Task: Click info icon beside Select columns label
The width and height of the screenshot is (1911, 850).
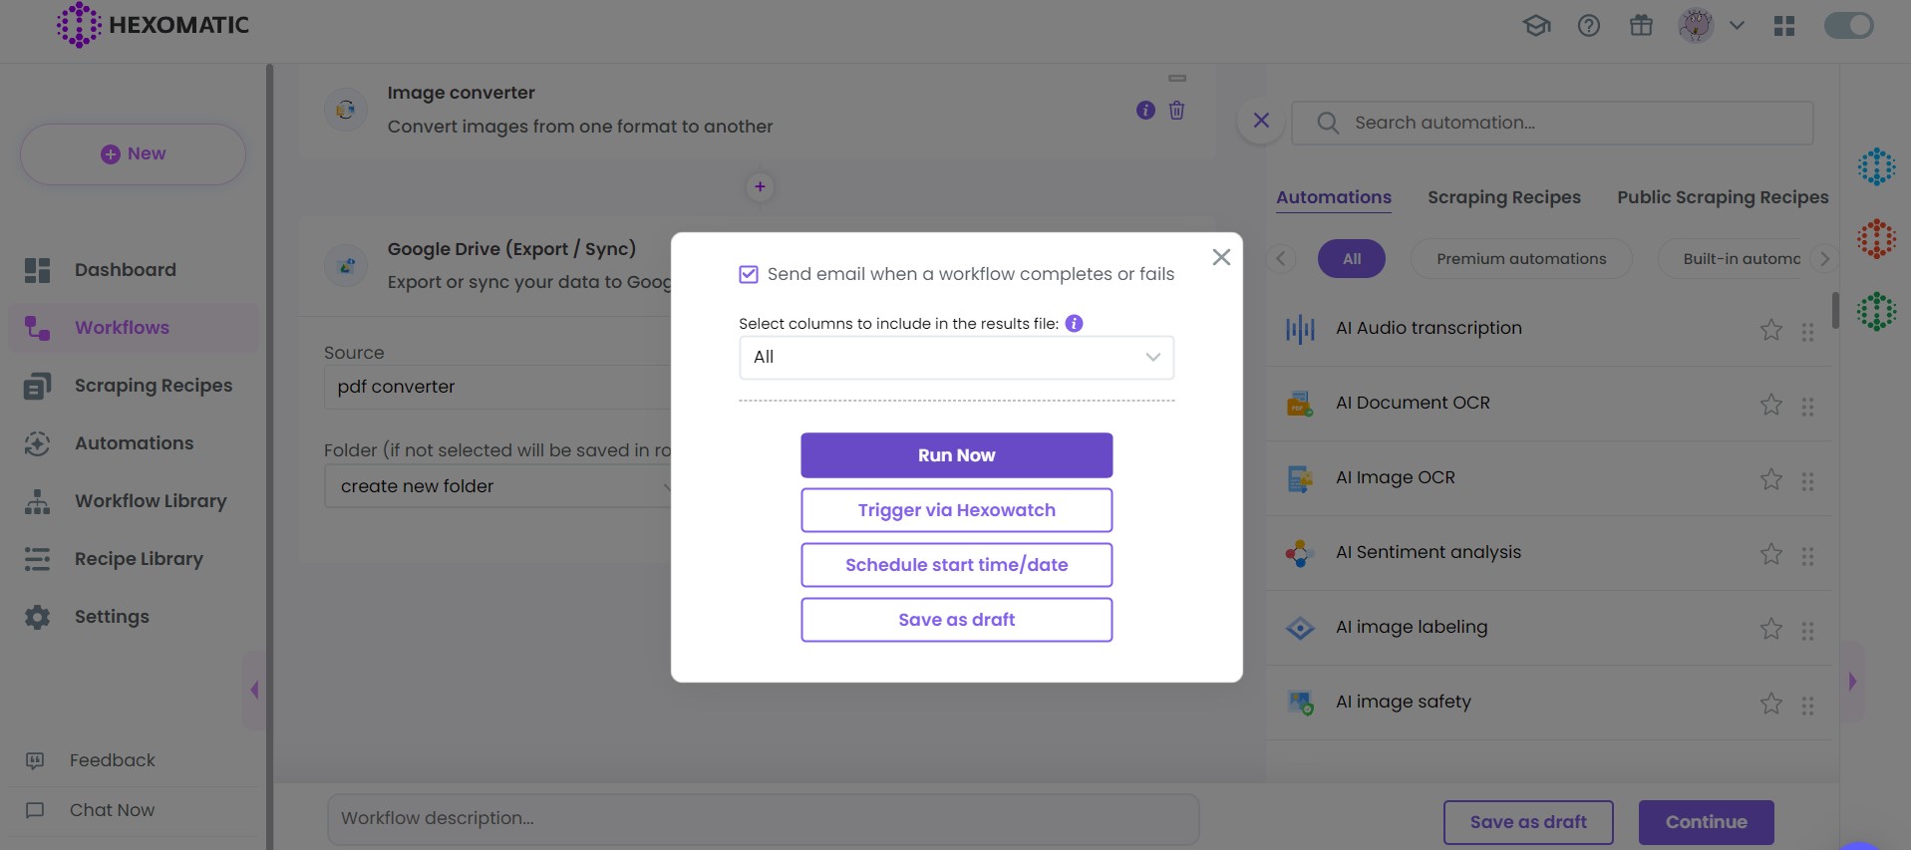Action: 1074,323
